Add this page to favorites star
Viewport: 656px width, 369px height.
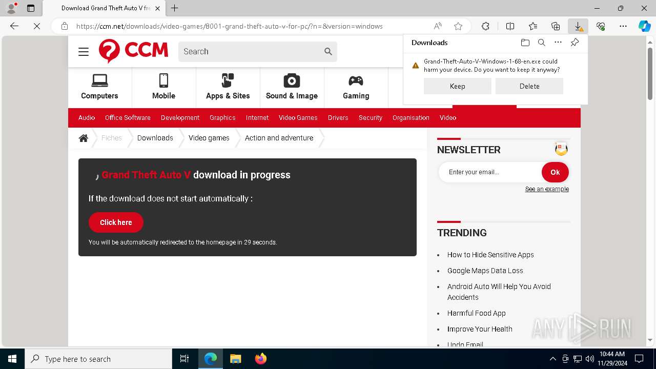tap(458, 26)
